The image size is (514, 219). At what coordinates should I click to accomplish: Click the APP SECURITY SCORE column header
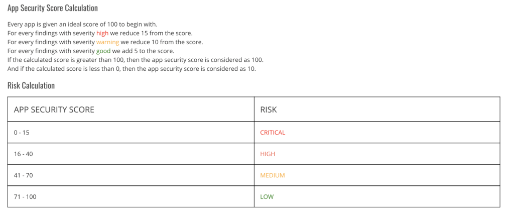(x=54, y=110)
